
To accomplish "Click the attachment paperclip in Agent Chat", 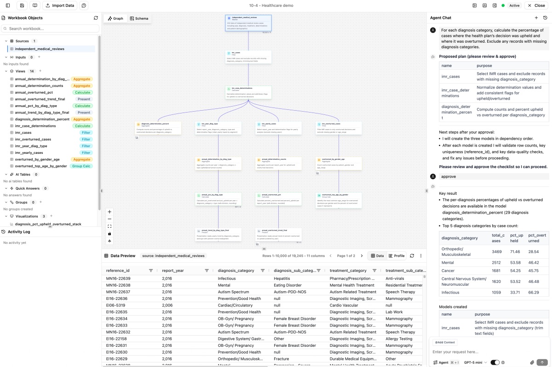I will point(533,362).
